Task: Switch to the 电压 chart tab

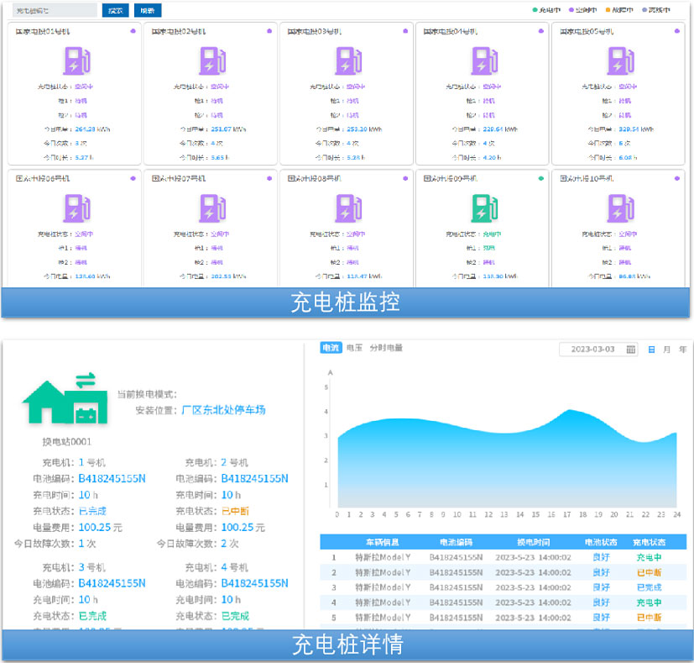Action: point(354,347)
